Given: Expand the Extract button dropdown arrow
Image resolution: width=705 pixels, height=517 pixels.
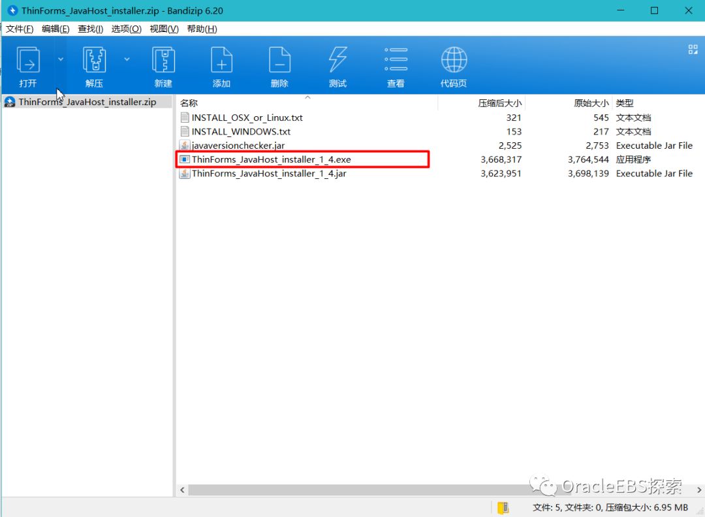Looking at the screenshot, I should 127,59.
